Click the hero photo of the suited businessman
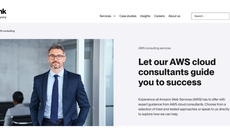 pos(57,83)
